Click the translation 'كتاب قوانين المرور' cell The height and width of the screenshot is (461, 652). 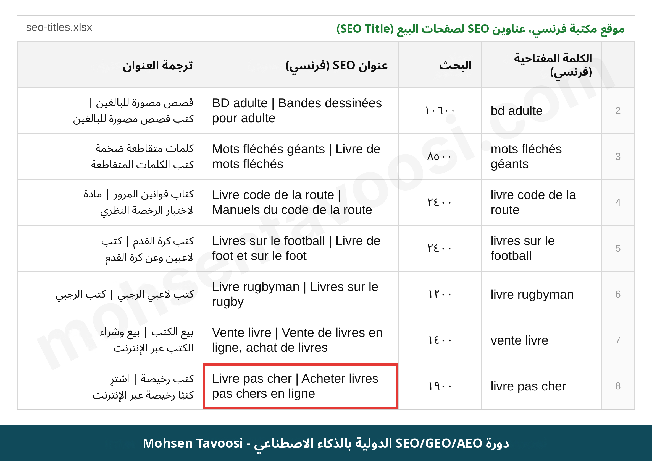(x=110, y=202)
